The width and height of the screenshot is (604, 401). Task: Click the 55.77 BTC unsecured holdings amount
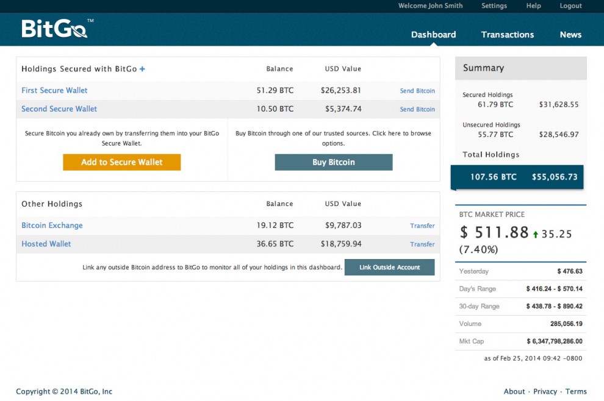495,135
